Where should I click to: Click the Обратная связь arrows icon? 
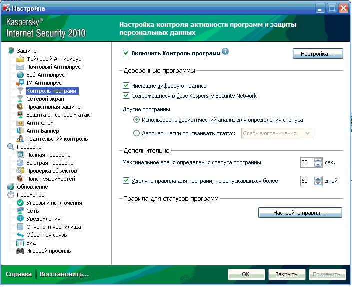(20, 235)
